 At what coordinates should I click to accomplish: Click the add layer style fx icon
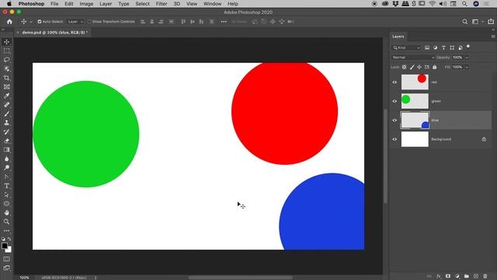click(x=439, y=276)
